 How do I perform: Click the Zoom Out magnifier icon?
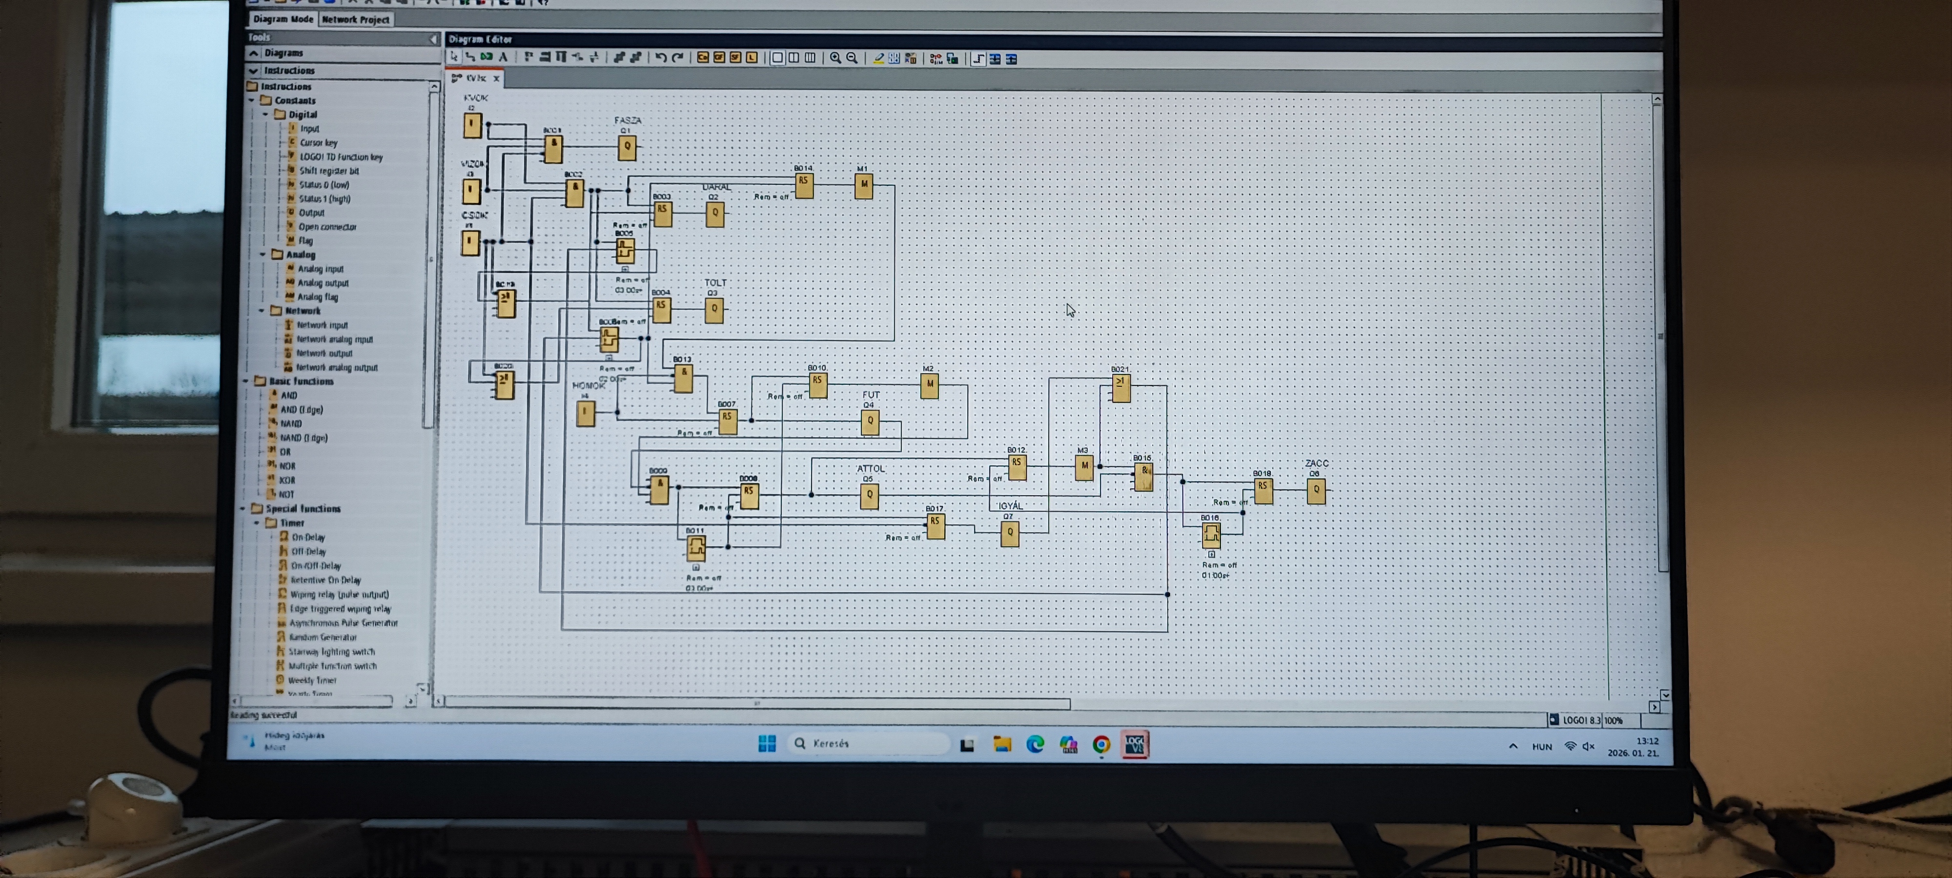(x=853, y=58)
